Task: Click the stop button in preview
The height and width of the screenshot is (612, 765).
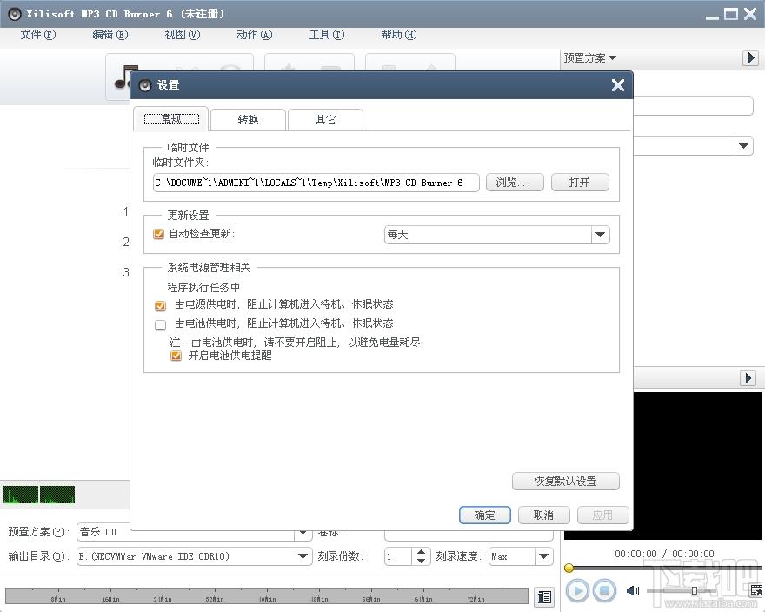Action: [x=604, y=591]
